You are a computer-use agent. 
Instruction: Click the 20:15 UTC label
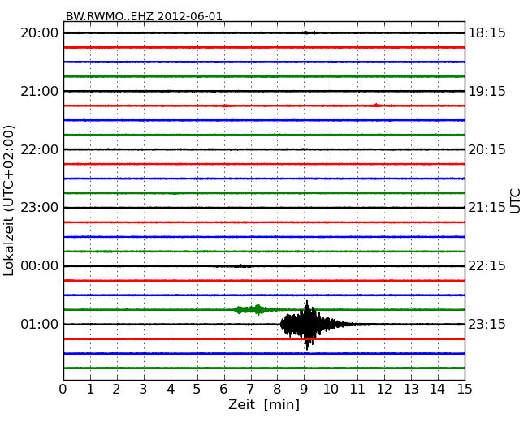487,149
